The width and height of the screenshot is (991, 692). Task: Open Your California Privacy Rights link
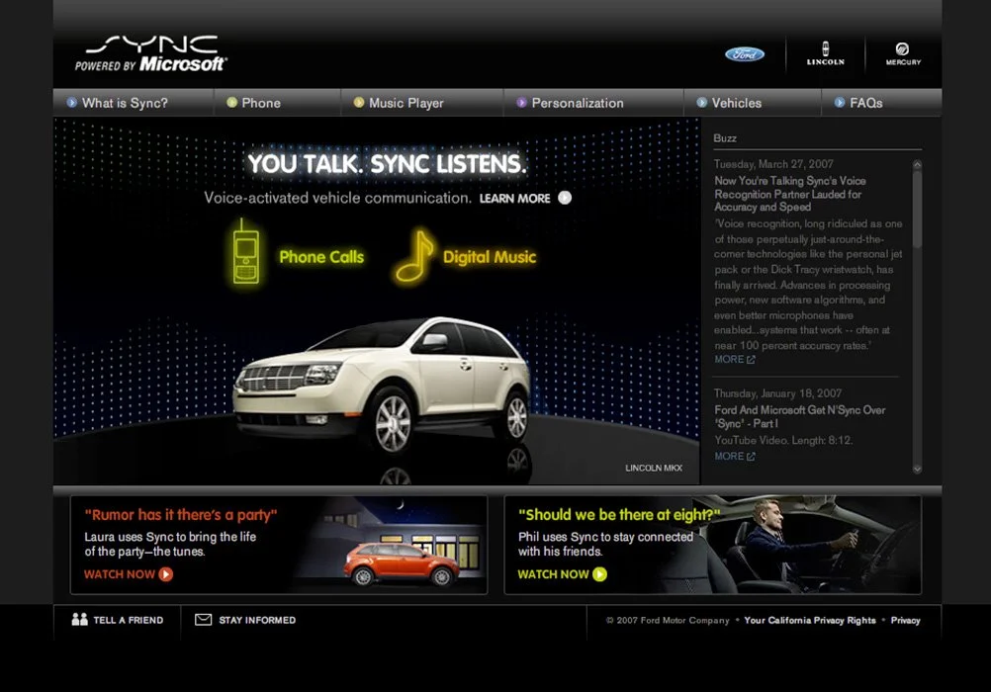click(810, 621)
